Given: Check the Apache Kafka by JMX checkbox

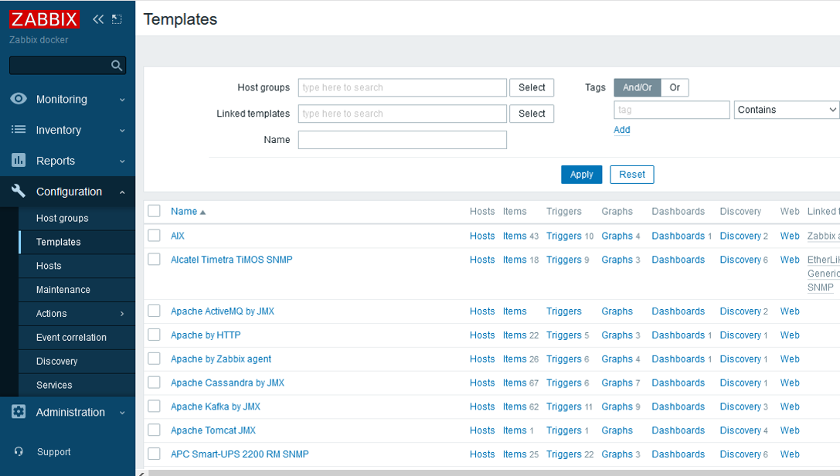Looking at the screenshot, I should click(x=155, y=406).
